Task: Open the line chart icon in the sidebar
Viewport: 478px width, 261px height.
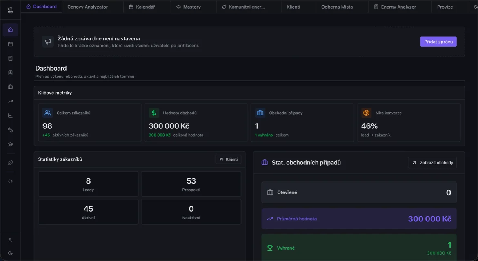Action: click(x=10, y=116)
